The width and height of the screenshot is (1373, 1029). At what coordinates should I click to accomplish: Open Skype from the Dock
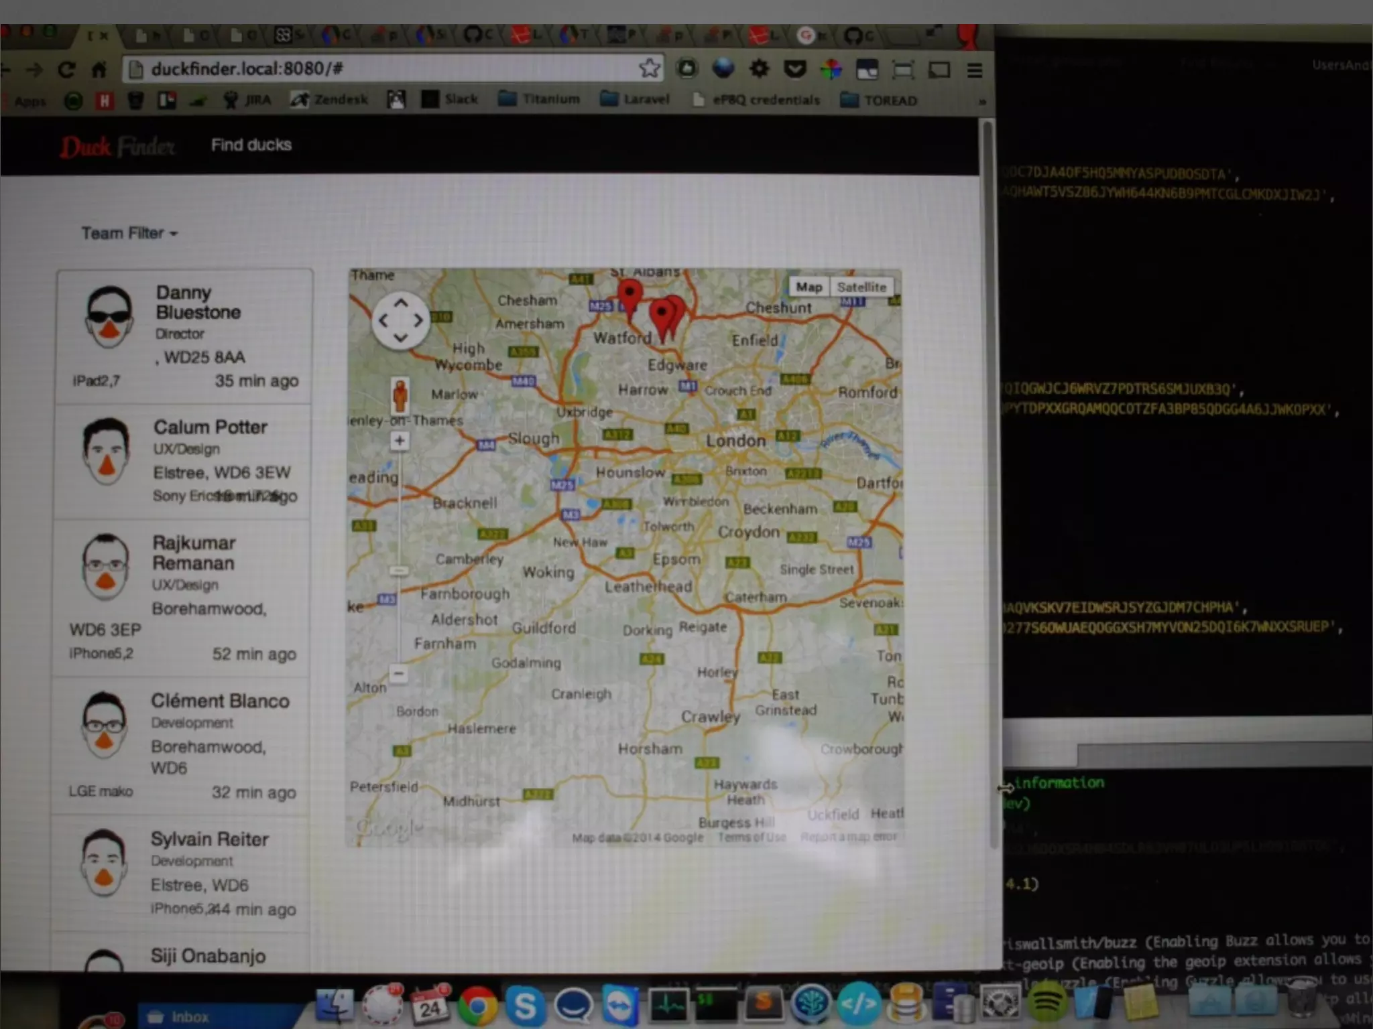[x=525, y=1006]
